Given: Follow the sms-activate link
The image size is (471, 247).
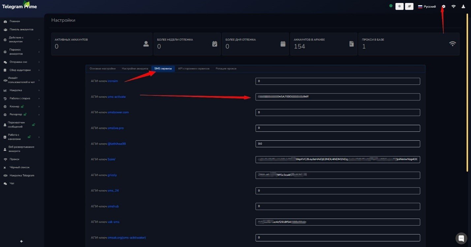Looking at the screenshot, I should [116, 97].
